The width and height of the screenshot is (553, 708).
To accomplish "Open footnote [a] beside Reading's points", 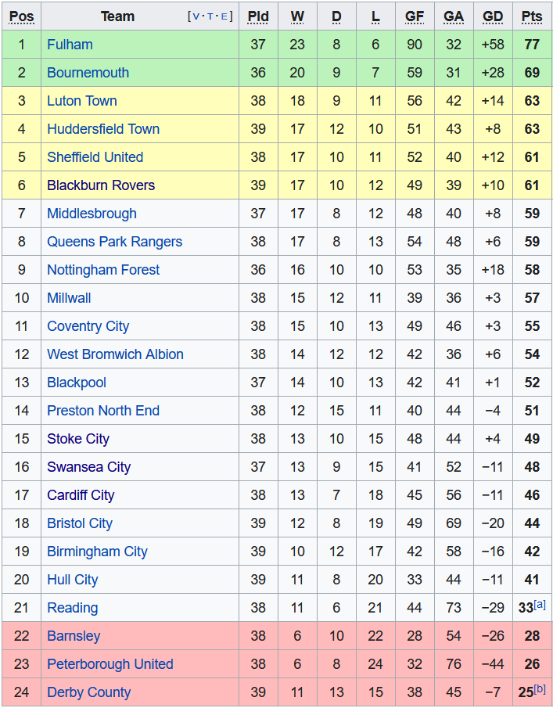I will click(x=540, y=605).
